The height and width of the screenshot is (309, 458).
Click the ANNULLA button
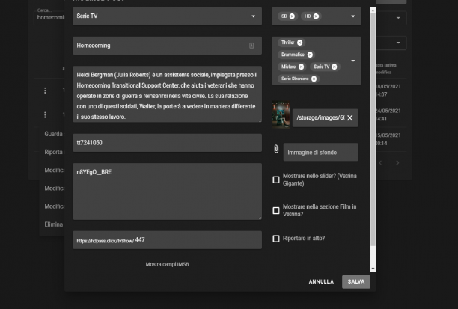(321, 281)
